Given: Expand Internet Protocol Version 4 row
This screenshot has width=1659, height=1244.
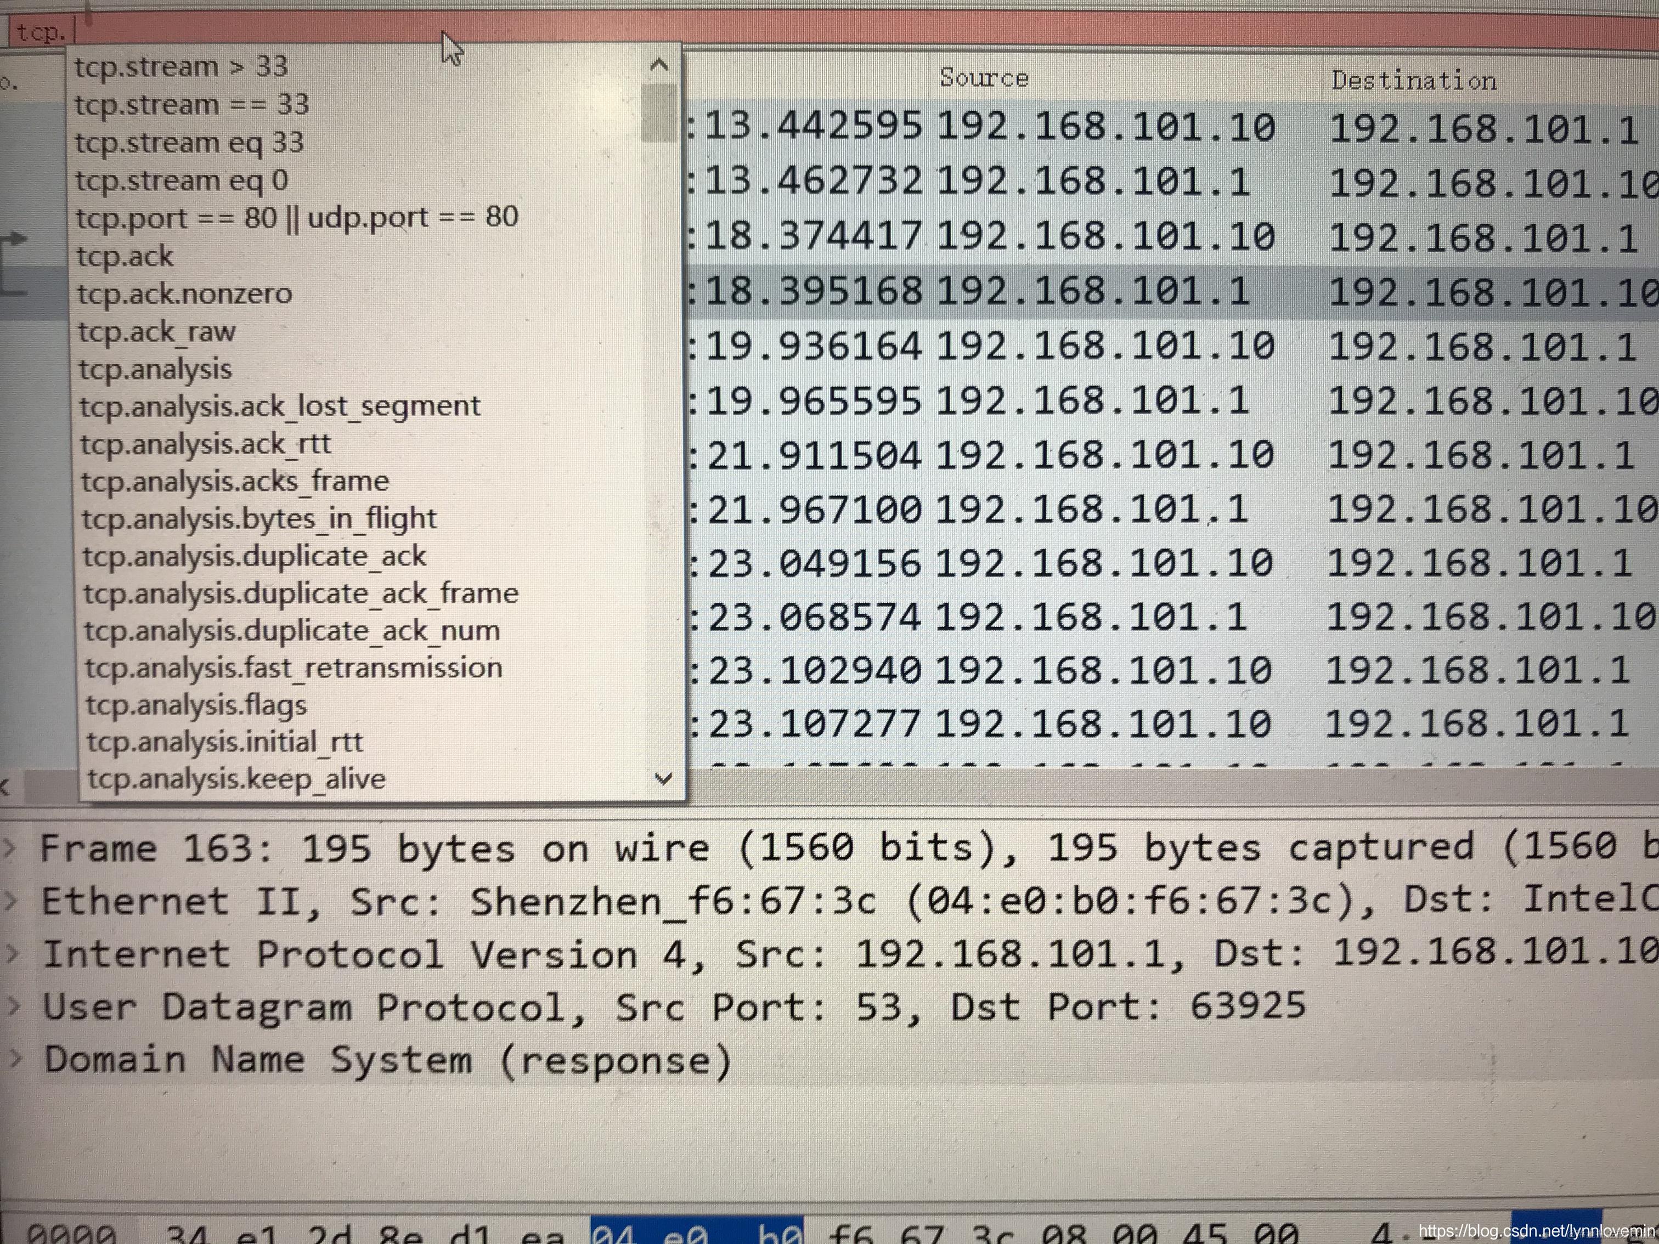Looking at the screenshot, I should pos(12,953).
